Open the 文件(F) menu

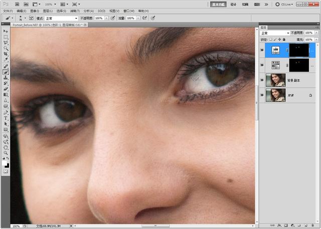coord(8,11)
